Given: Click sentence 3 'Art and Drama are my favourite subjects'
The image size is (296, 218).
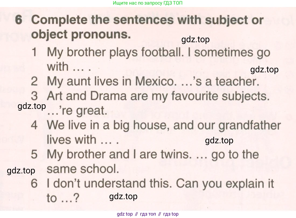Looking at the screenshot, I should click(158, 96).
